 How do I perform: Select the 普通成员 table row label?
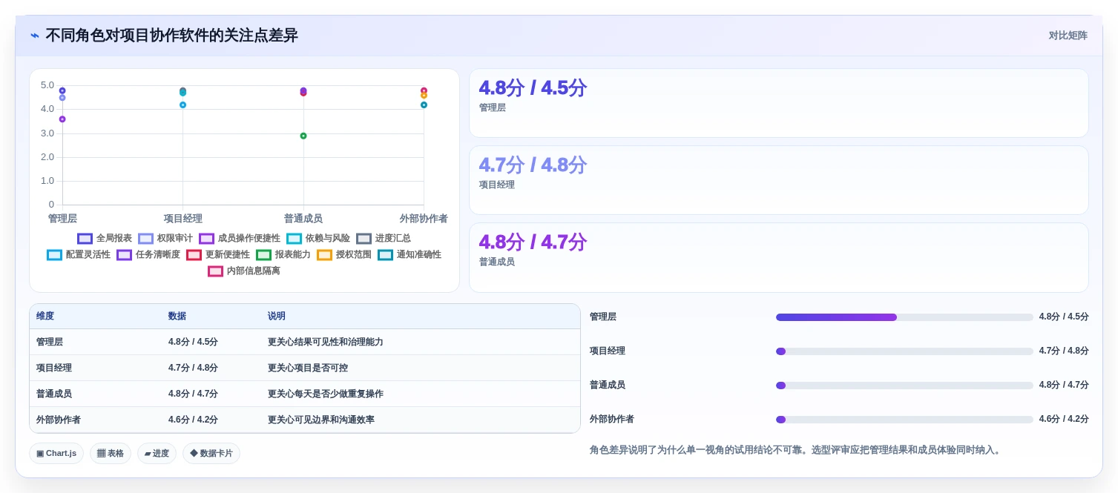point(54,394)
